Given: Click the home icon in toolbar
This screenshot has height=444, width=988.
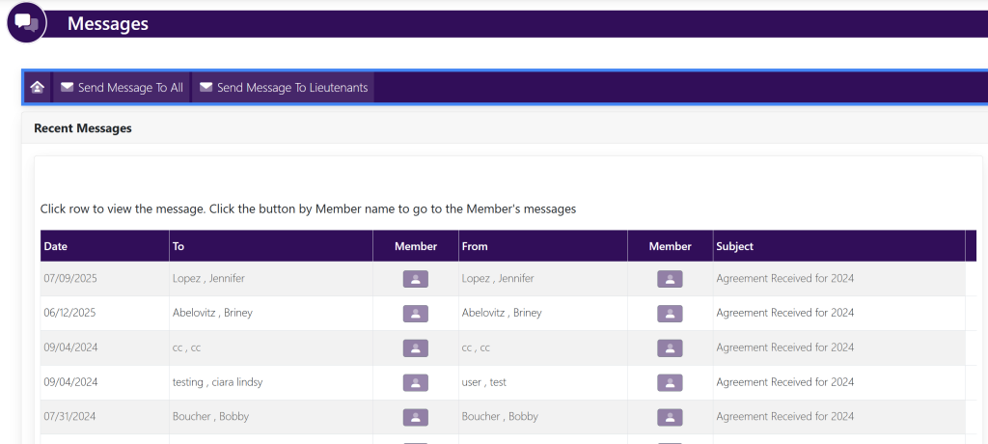Looking at the screenshot, I should tap(37, 88).
